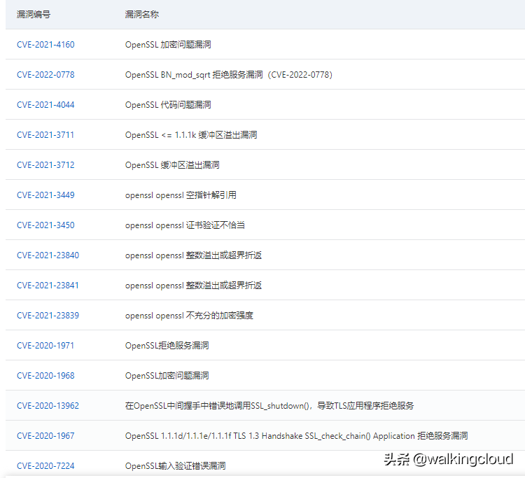Open the CVE-2021-3450 vulnerability link
This screenshot has height=478, width=525.
pyautogui.click(x=45, y=225)
